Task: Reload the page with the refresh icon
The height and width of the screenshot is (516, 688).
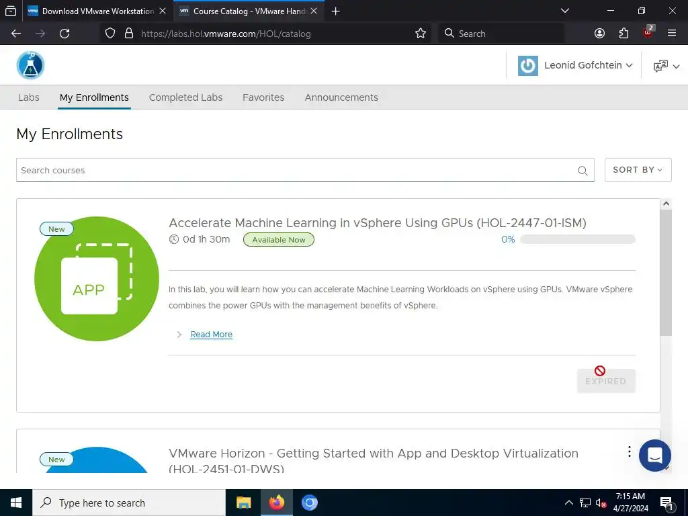Action: (x=64, y=34)
